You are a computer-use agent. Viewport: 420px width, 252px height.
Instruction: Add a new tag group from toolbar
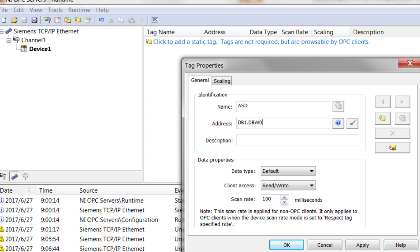68,20
